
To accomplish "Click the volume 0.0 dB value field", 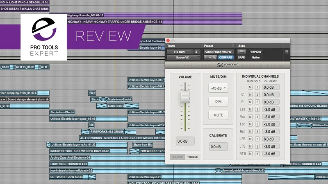I will pos(185,141).
